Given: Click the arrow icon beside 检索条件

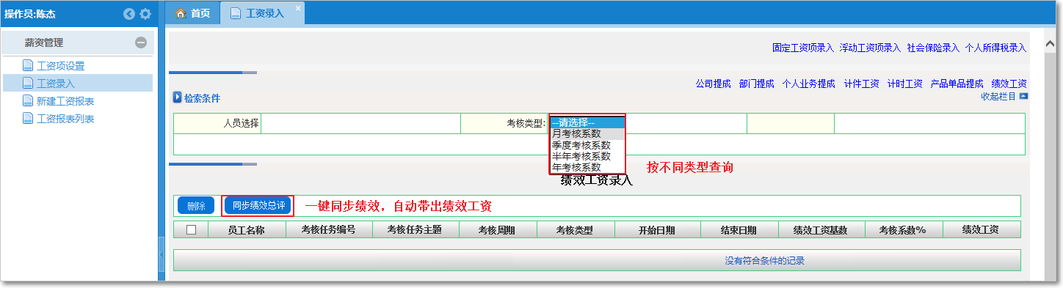Looking at the screenshot, I should point(177,97).
